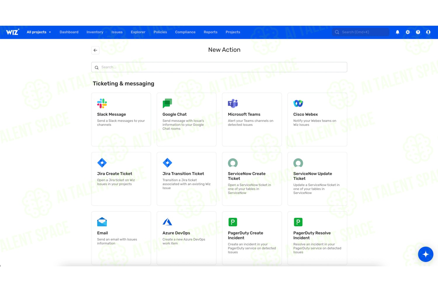Screen dimensions: 438x292
Task: Choose ServiceNow Update Ticket title
Action: tap(313, 176)
